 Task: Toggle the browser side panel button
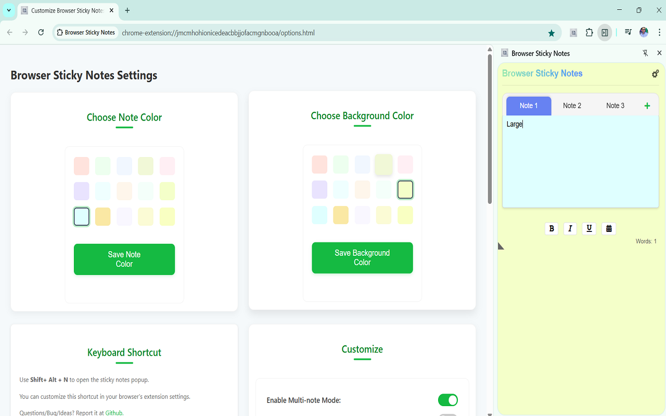point(605,32)
